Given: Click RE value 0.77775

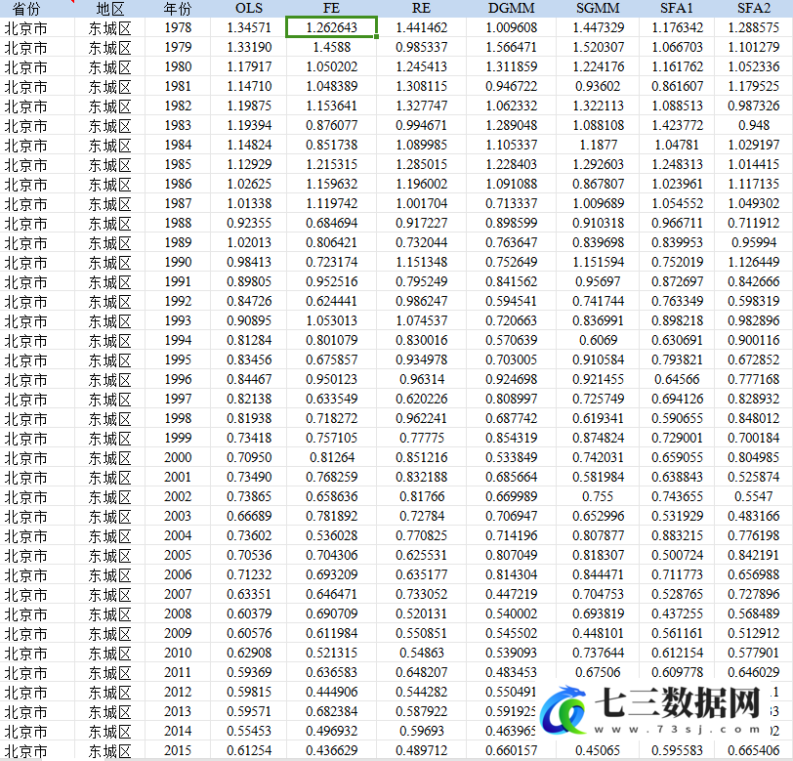Looking at the screenshot, I should 421,439.
